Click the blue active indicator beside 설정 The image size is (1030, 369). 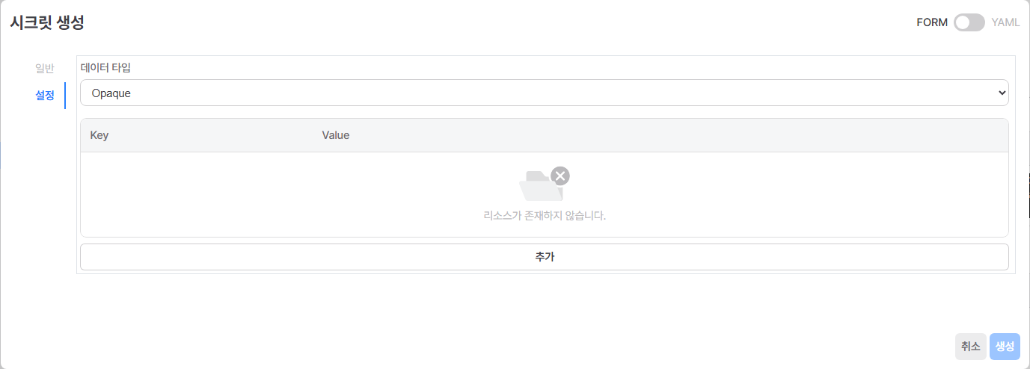[65, 96]
